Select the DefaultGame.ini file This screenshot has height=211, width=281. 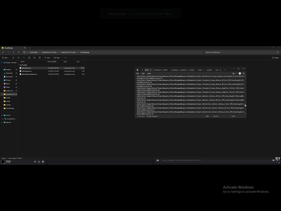pos(52,68)
